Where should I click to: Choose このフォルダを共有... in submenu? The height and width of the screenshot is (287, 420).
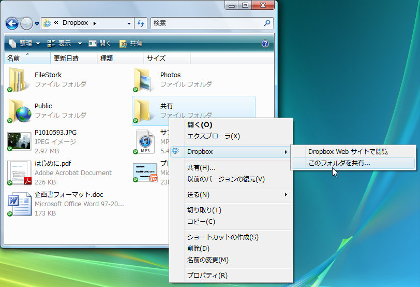click(353, 163)
